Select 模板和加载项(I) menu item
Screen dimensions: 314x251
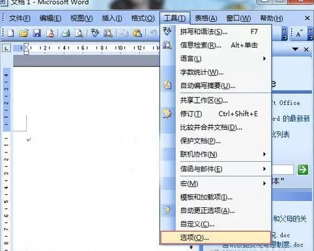pos(216,197)
